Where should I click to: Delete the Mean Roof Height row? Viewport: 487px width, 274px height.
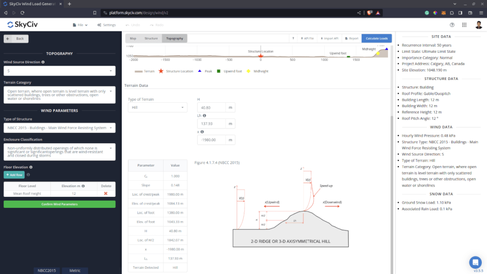coord(106,193)
